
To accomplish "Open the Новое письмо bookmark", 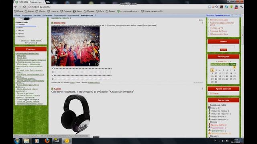I will (x=152, y=11).
